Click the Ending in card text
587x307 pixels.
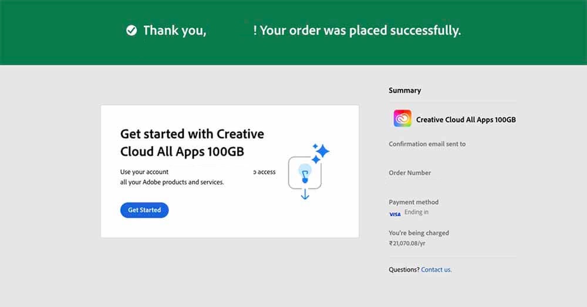416,212
